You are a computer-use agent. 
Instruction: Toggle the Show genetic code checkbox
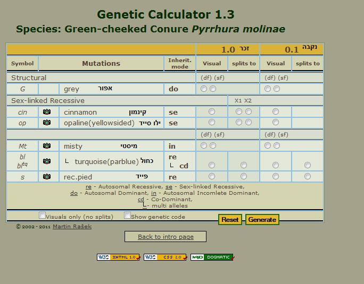click(128, 216)
